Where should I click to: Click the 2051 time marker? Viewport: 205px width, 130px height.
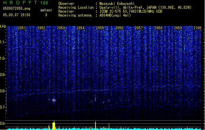(22, 28)
